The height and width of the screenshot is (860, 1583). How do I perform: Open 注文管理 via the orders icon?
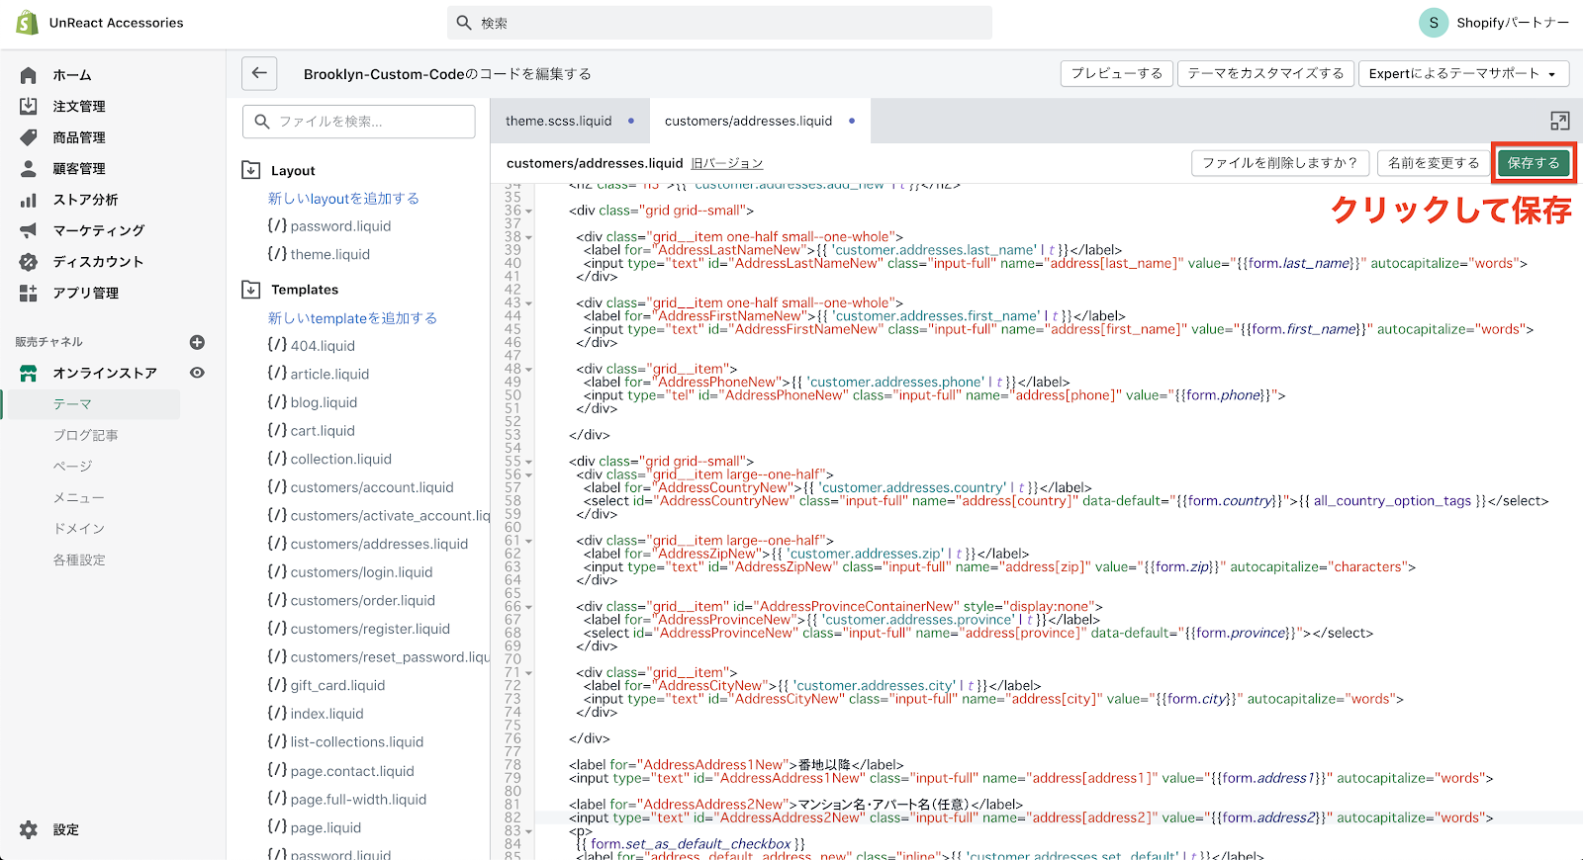point(29,106)
